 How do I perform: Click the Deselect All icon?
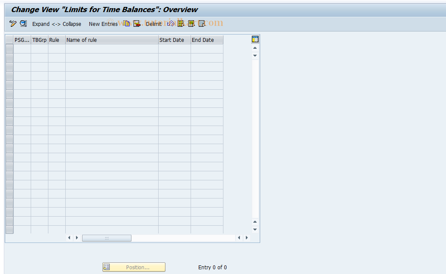(202, 24)
